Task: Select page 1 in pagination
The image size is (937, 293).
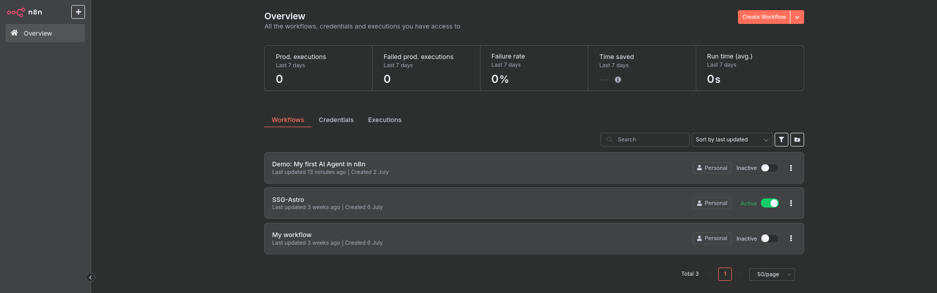Action: click(x=725, y=274)
